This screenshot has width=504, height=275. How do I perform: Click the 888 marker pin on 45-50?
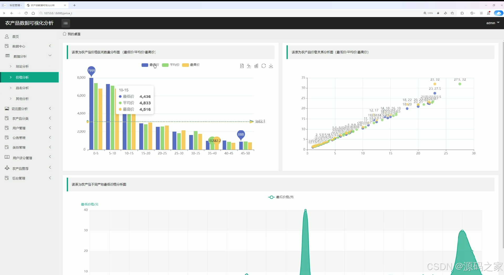click(x=241, y=135)
